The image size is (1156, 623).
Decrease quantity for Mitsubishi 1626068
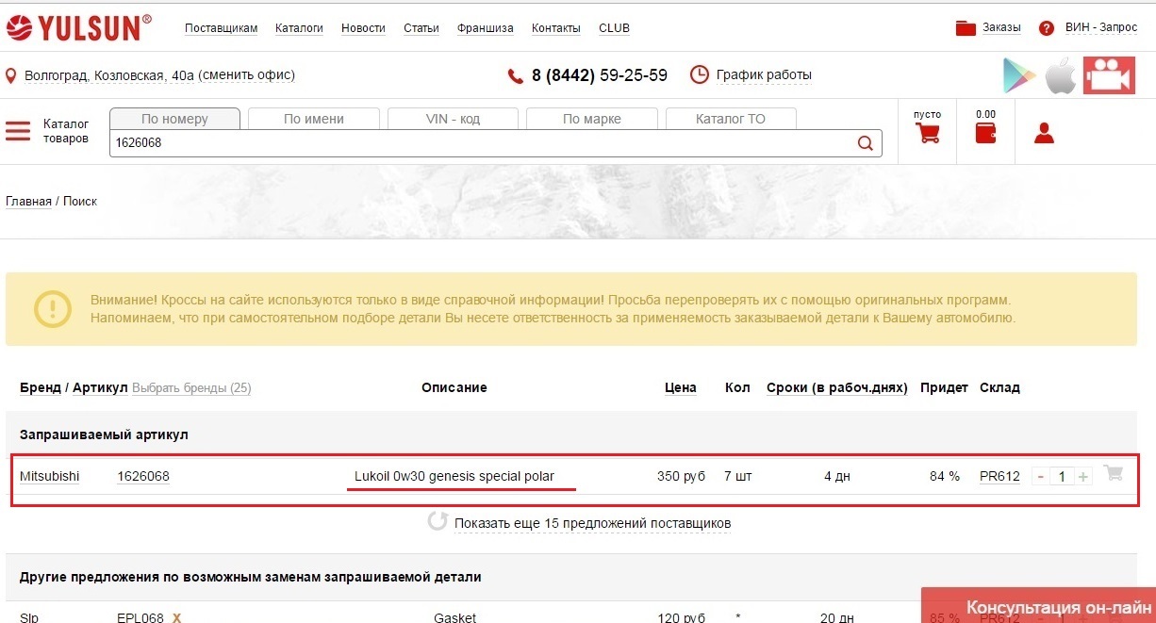point(1041,477)
